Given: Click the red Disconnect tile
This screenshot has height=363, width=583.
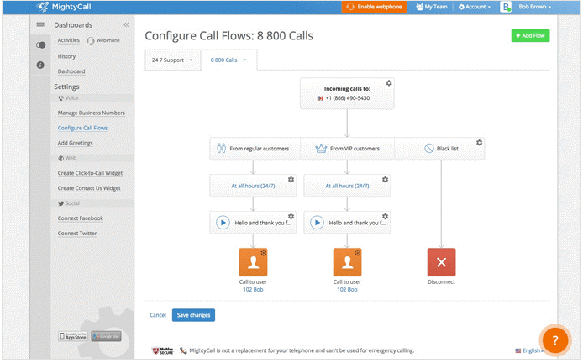Looking at the screenshot, I should [441, 262].
